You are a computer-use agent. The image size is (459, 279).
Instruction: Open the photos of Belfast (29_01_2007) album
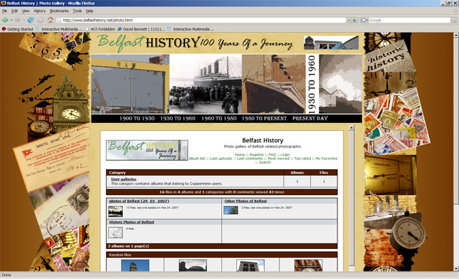pyautogui.click(x=139, y=201)
